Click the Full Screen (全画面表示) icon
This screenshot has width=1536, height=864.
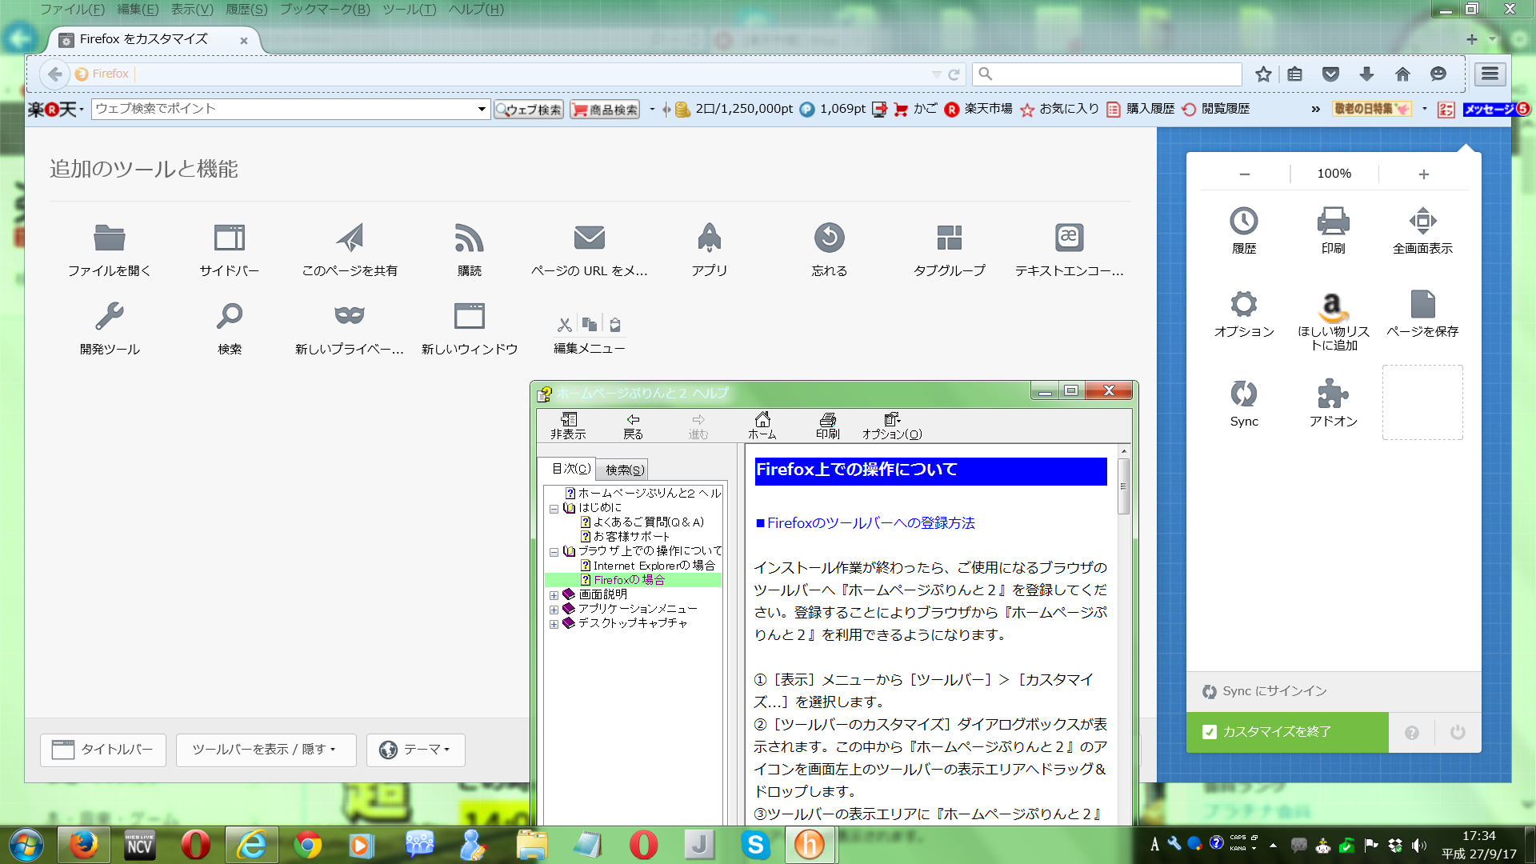click(1422, 221)
